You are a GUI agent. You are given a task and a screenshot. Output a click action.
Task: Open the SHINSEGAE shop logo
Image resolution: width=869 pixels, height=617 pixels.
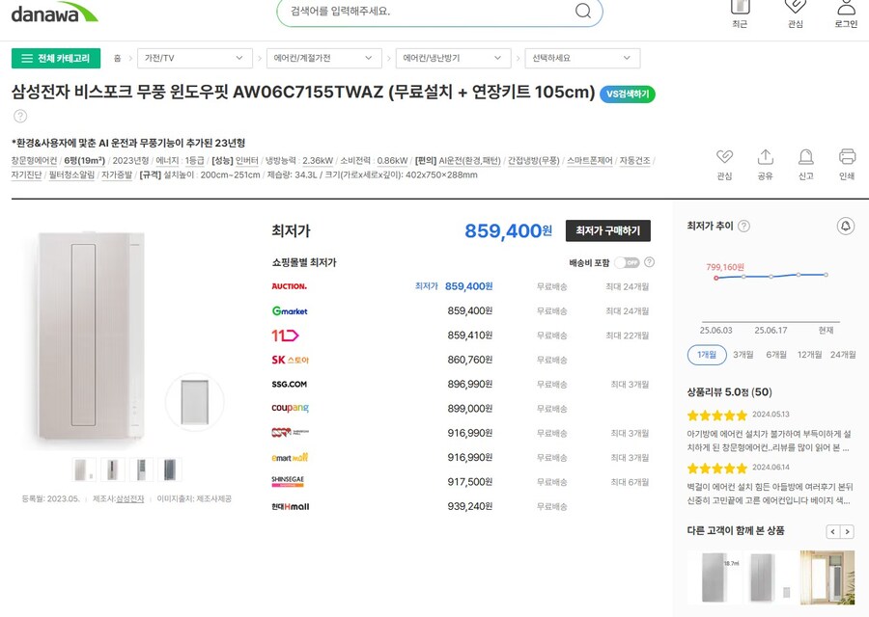click(x=288, y=482)
